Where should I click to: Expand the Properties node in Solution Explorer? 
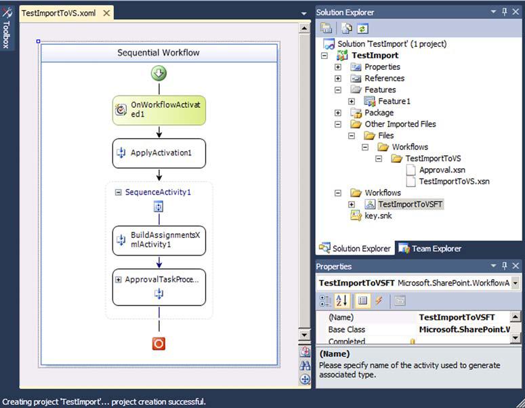[338, 67]
